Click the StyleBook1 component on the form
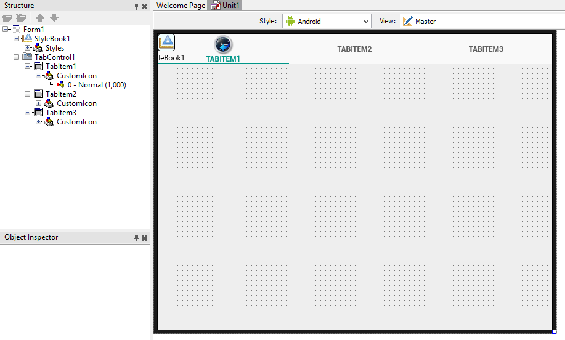This screenshot has width=565, height=340. tap(166, 43)
